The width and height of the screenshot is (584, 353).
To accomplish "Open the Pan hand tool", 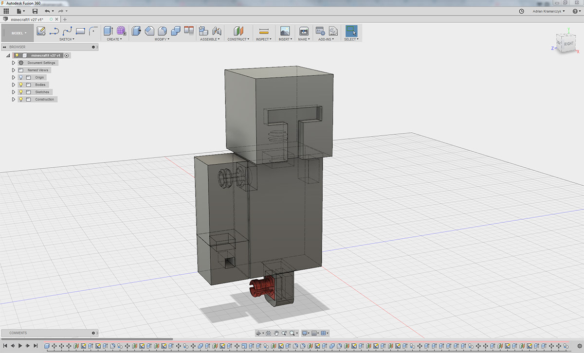I will pos(276,333).
